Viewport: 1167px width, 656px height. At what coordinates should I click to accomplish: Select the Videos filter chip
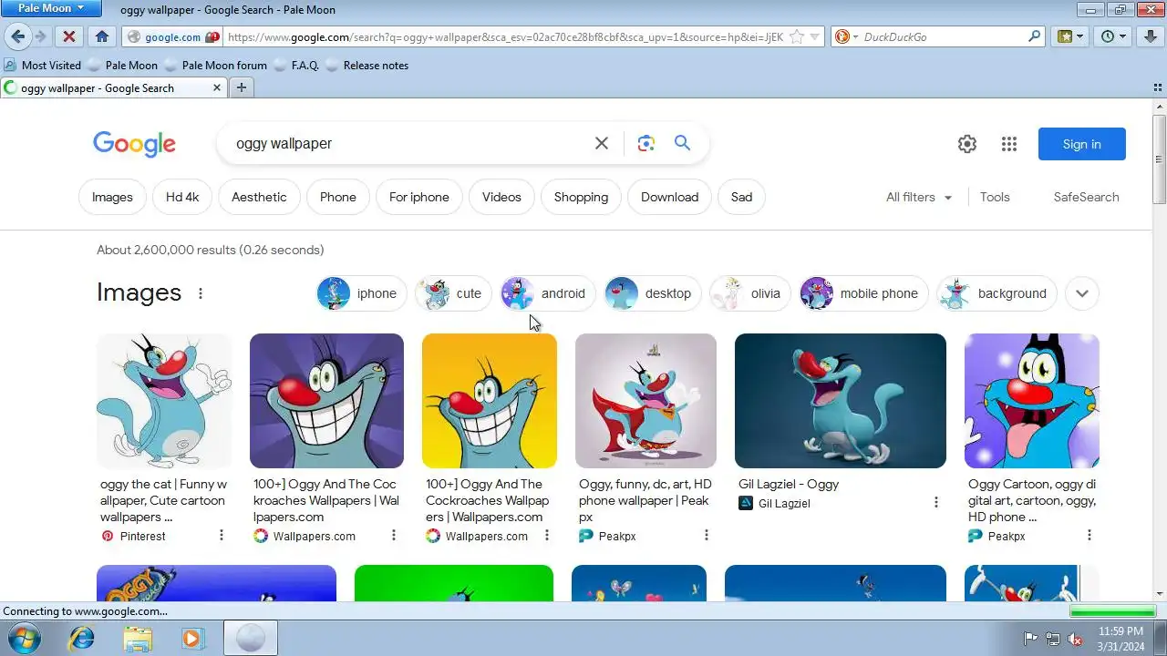click(501, 197)
